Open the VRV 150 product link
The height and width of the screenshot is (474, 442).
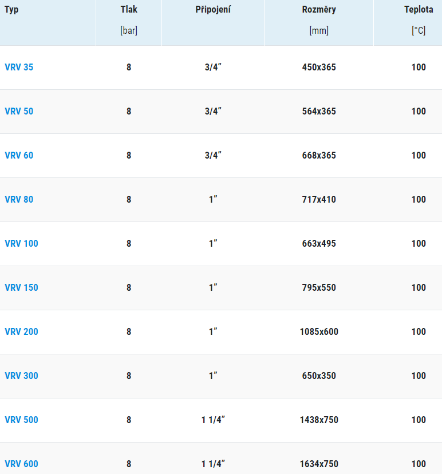coord(21,287)
